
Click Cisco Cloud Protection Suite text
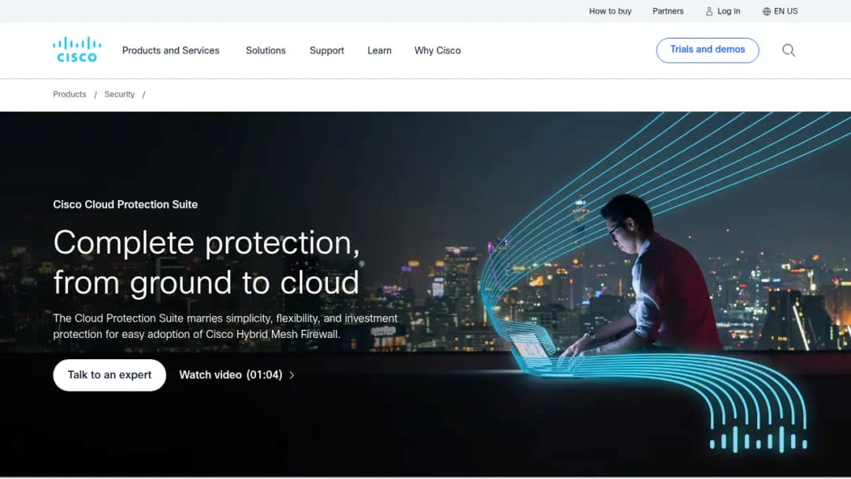click(125, 205)
